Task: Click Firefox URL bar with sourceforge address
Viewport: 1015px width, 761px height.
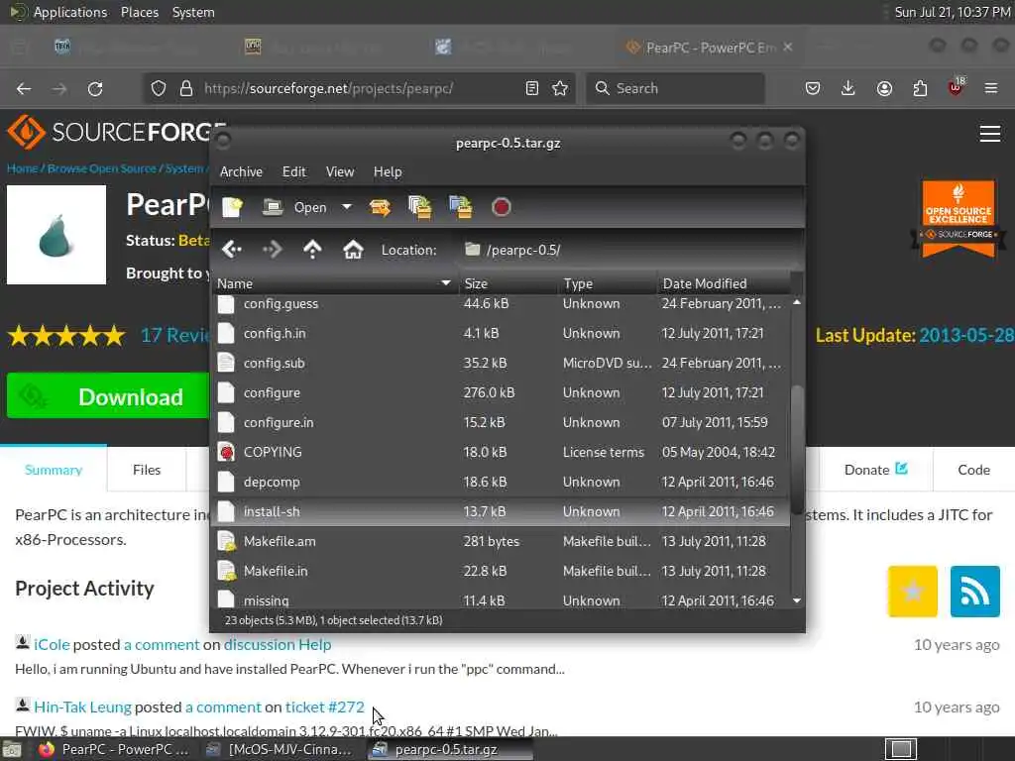Action: pyautogui.click(x=360, y=88)
